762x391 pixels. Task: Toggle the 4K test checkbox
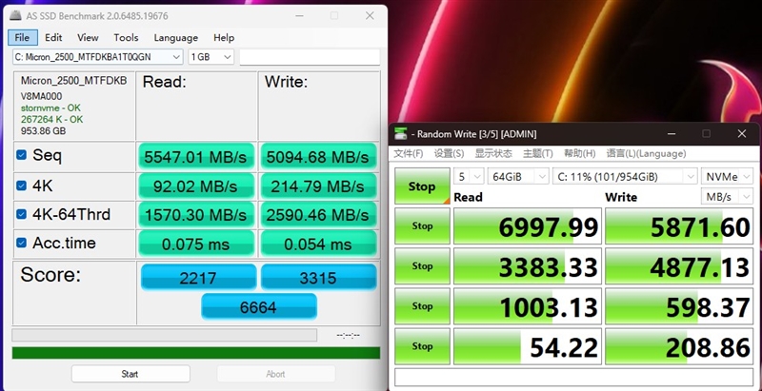click(x=21, y=186)
